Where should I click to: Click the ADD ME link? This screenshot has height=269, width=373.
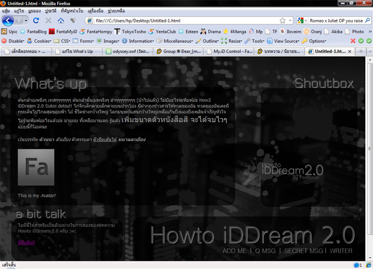pos(235,251)
